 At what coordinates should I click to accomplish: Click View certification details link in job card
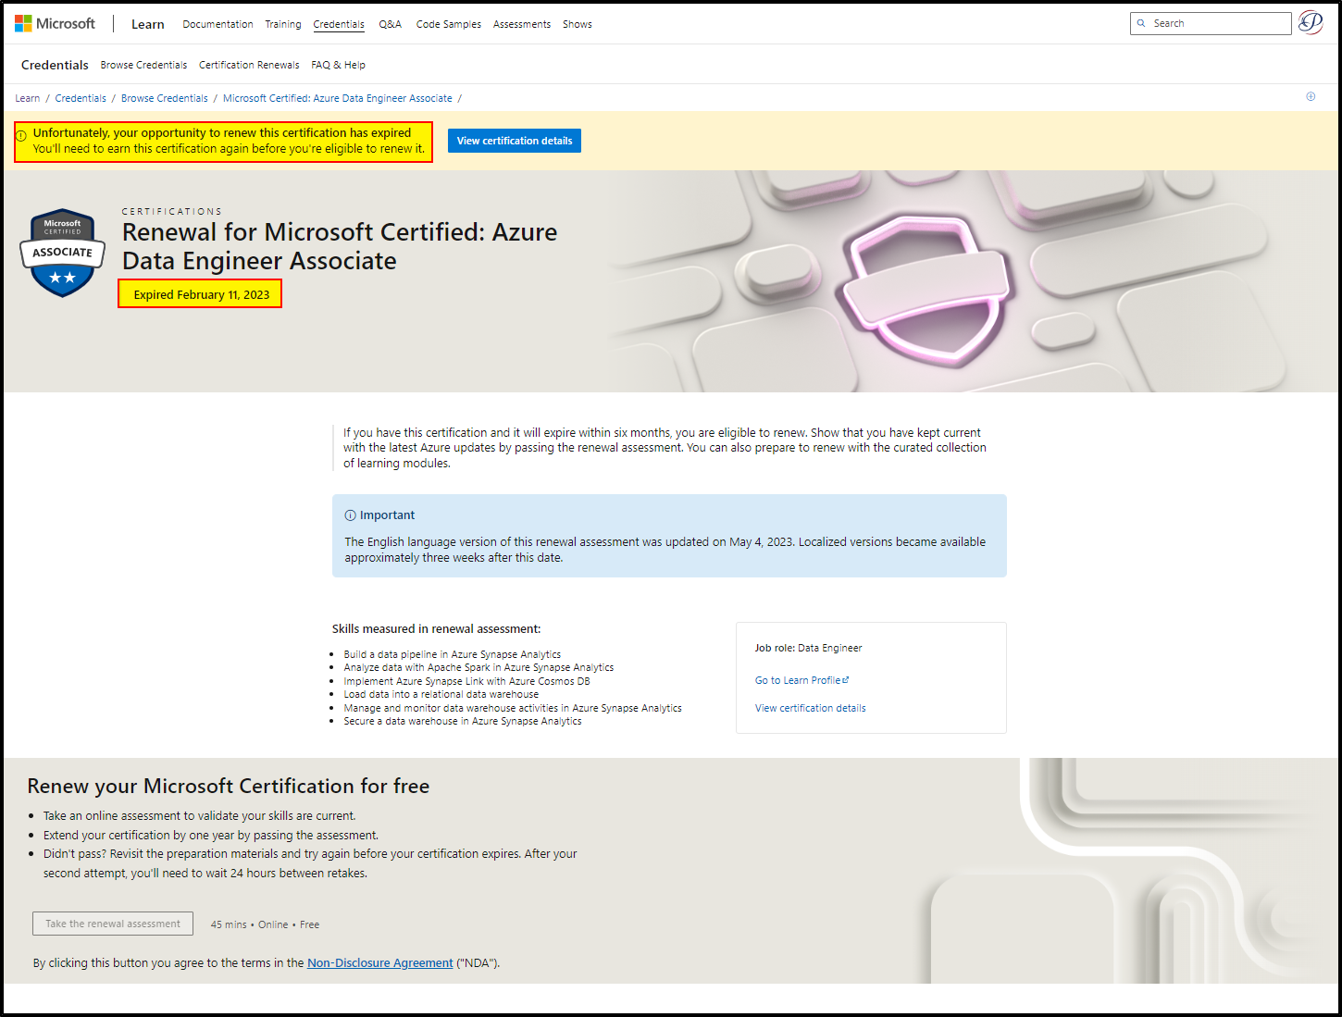pos(811,708)
